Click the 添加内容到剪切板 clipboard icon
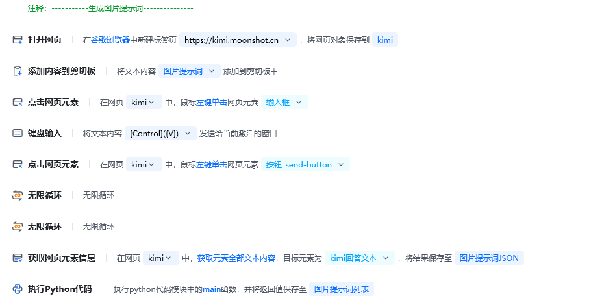 click(x=18, y=71)
